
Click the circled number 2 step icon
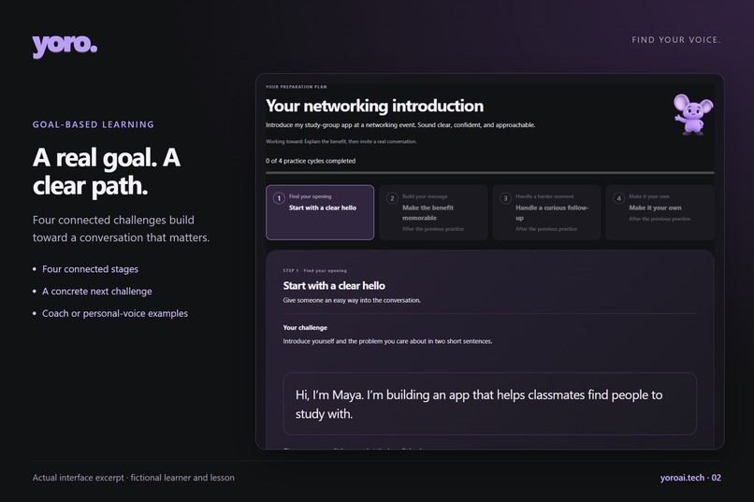click(x=392, y=198)
